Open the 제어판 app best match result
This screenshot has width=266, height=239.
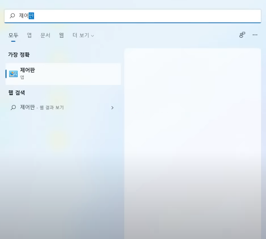63,74
